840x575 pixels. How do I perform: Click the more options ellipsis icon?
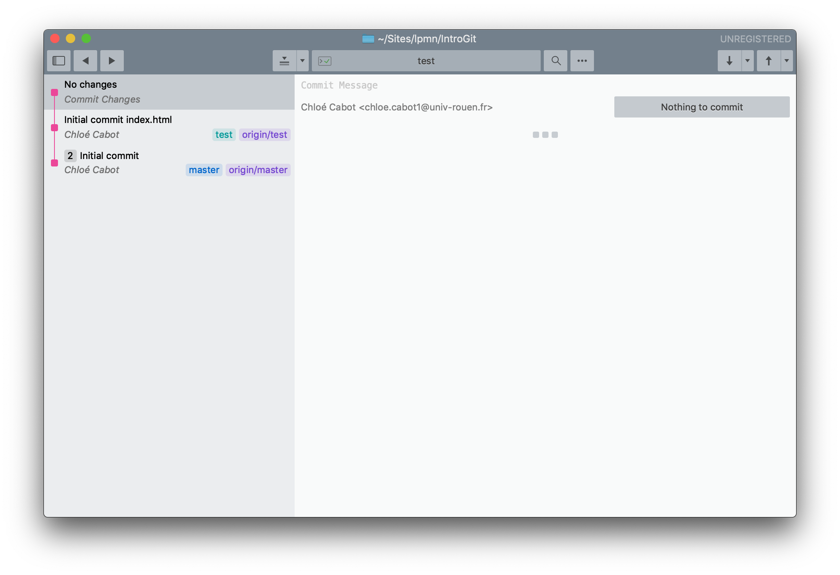pos(581,61)
